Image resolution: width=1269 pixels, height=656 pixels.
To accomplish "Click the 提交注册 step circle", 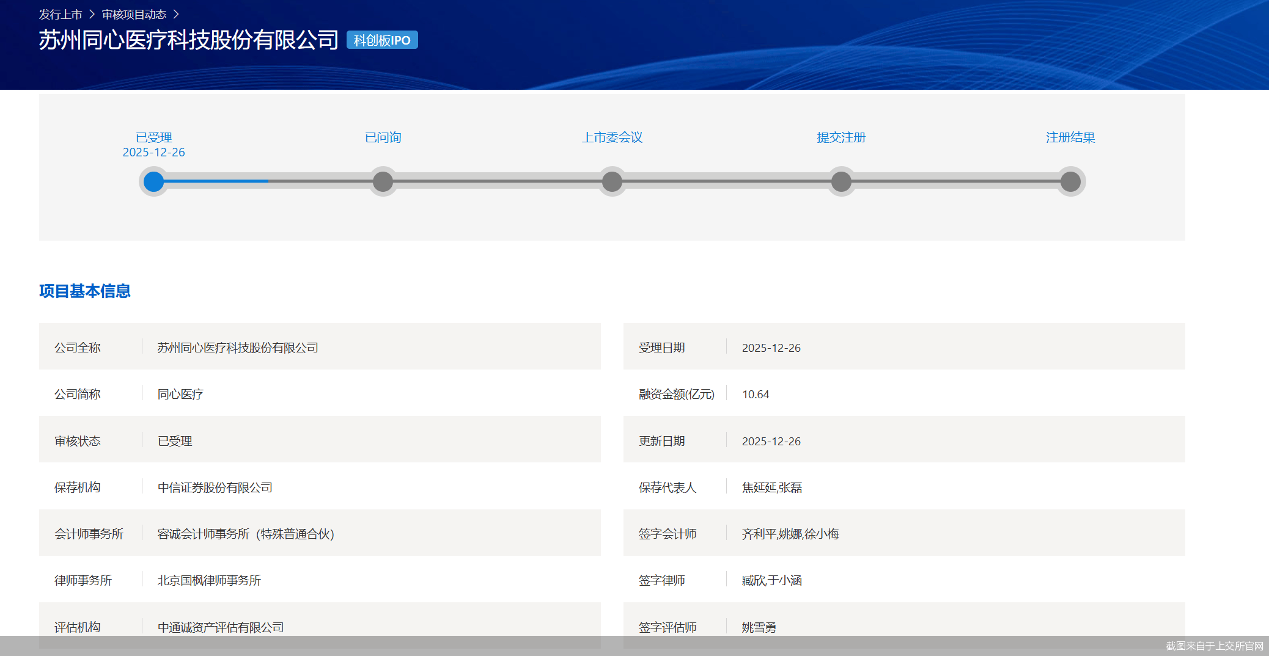I will click(x=841, y=181).
